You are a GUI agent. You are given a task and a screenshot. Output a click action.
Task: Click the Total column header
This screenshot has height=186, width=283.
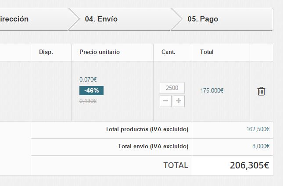click(x=207, y=52)
